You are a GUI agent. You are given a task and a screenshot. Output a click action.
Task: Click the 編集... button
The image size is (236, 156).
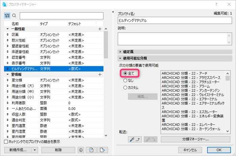[x=143, y=96]
